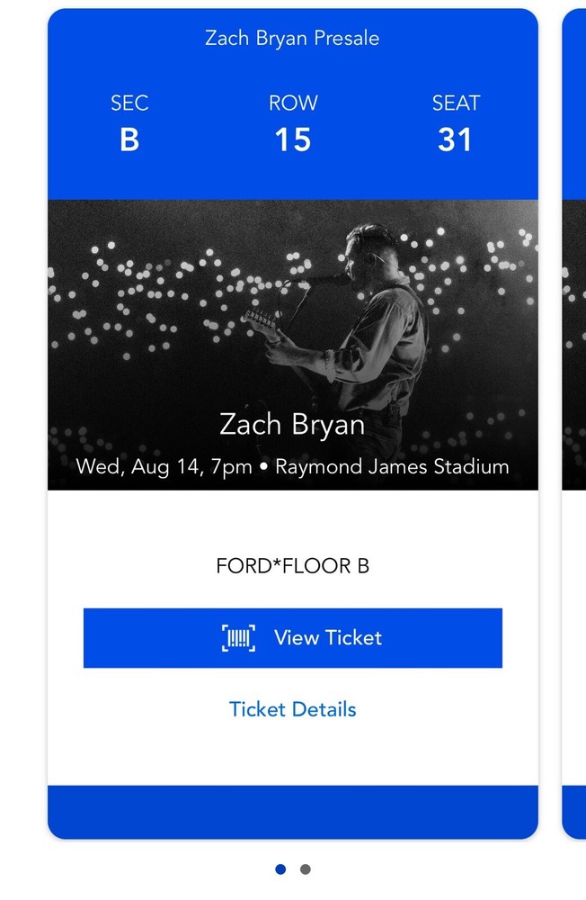
Task: Click the barcode icon on View Ticket button
Action: [240, 637]
